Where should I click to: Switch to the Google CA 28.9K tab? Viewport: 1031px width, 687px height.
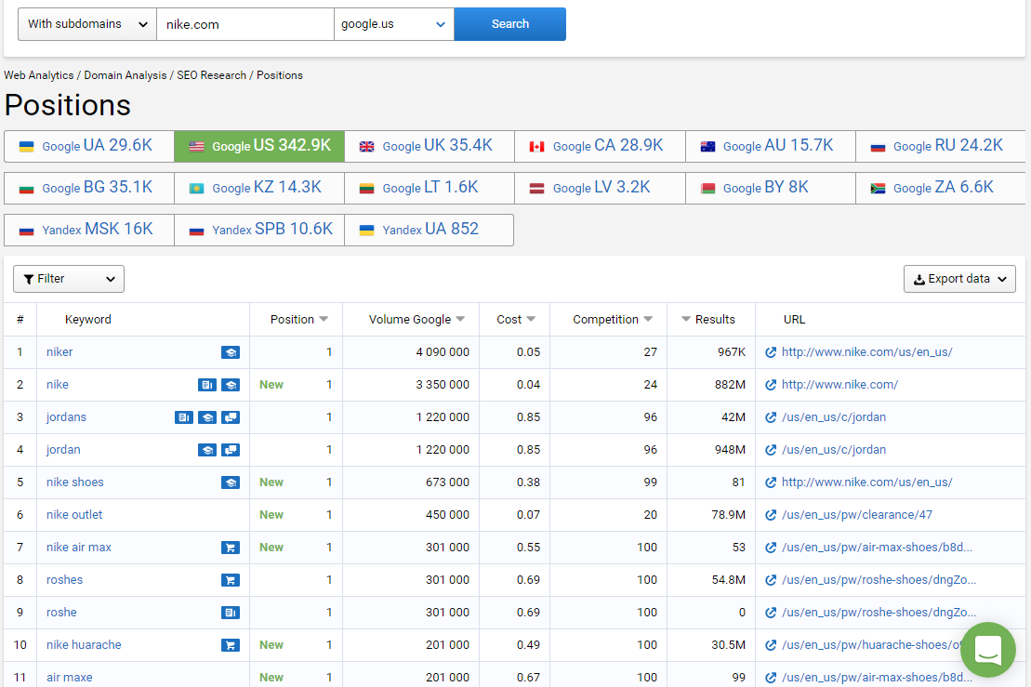pyautogui.click(x=599, y=146)
